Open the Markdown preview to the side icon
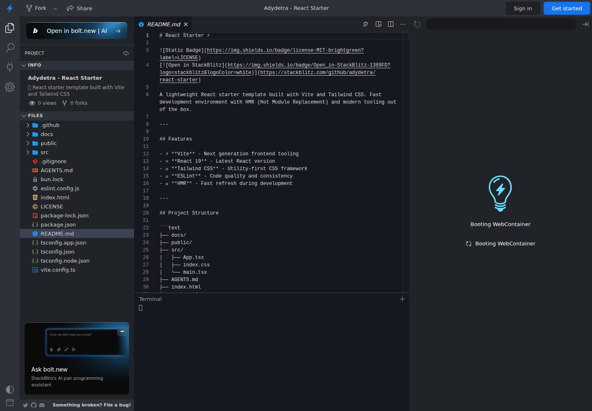The width and height of the screenshot is (592, 411). pyautogui.click(x=379, y=24)
